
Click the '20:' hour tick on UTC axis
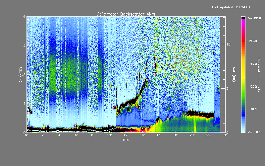pos(192,135)
